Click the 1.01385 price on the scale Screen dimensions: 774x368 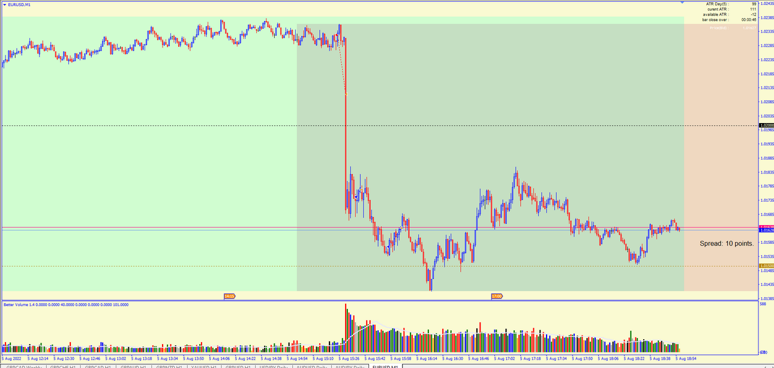(767, 298)
